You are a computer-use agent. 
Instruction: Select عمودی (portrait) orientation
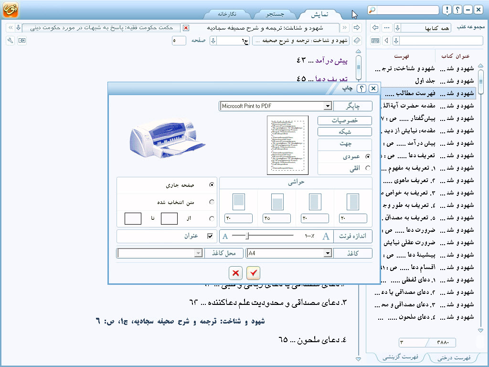pyautogui.click(x=367, y=156)
